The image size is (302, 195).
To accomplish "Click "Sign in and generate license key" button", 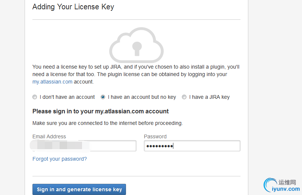I will (x=79, y=189).
